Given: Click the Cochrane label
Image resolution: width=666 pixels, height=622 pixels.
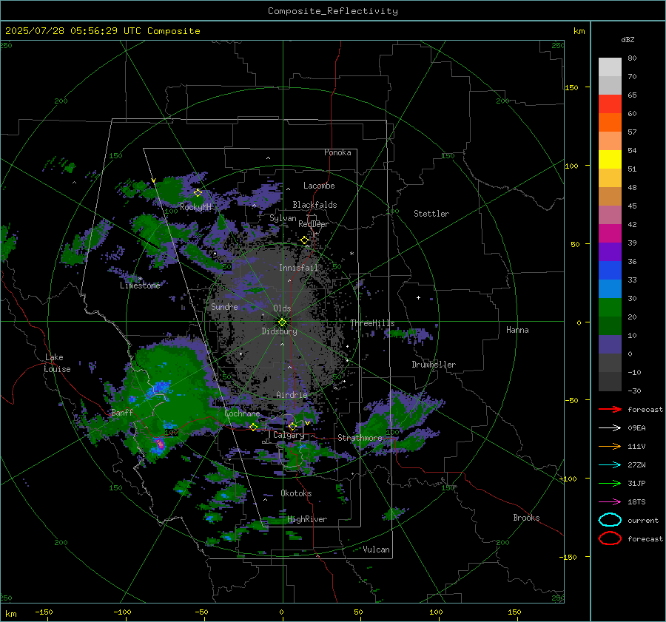Looking at the screenshot, I should 242,413.
